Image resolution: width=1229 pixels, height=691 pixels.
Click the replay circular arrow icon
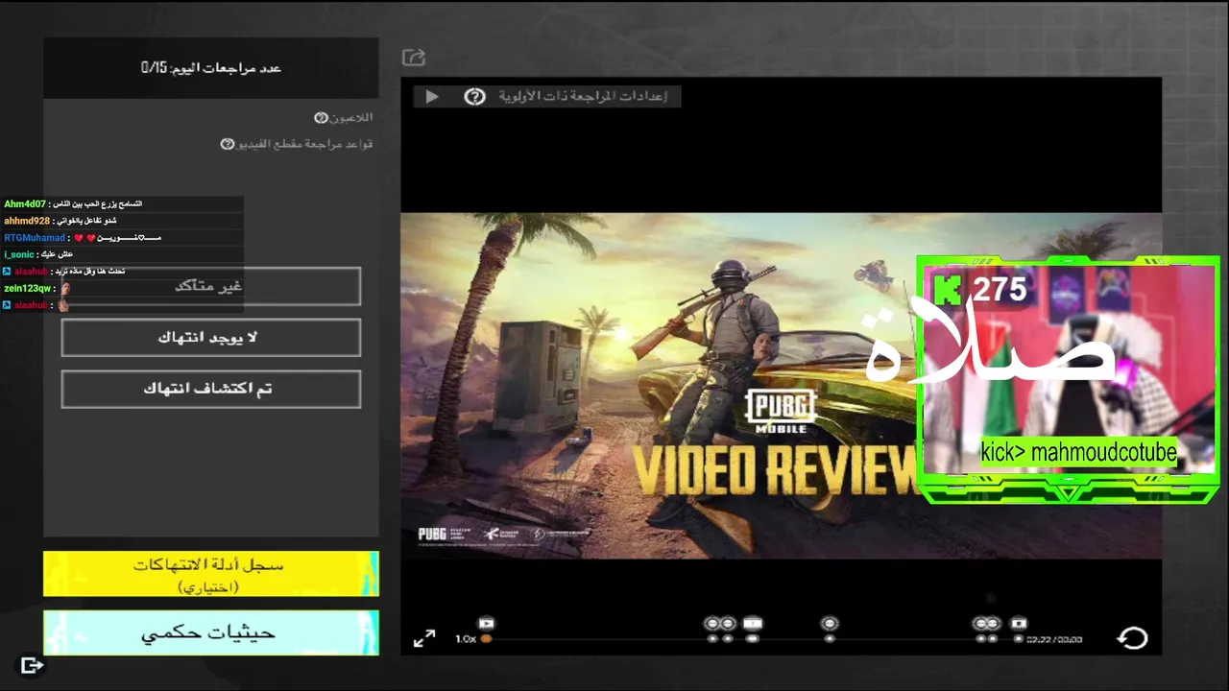click(1133, 638)
